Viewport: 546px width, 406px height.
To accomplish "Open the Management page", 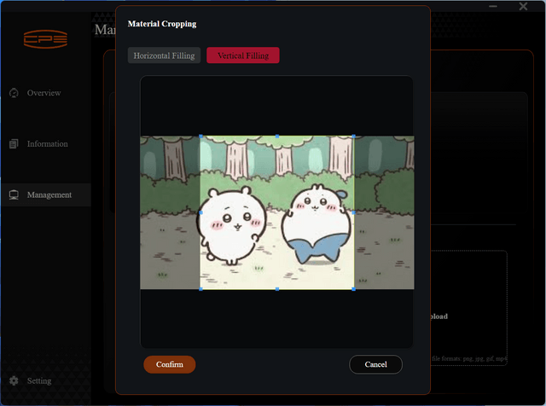I will pos(45,194).
